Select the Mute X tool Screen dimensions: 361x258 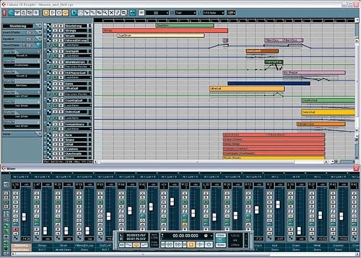pos(111,13)
